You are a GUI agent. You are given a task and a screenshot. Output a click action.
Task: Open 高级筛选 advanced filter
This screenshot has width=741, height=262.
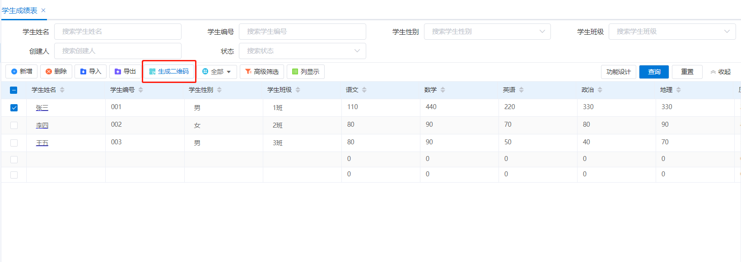coord(262,72)
